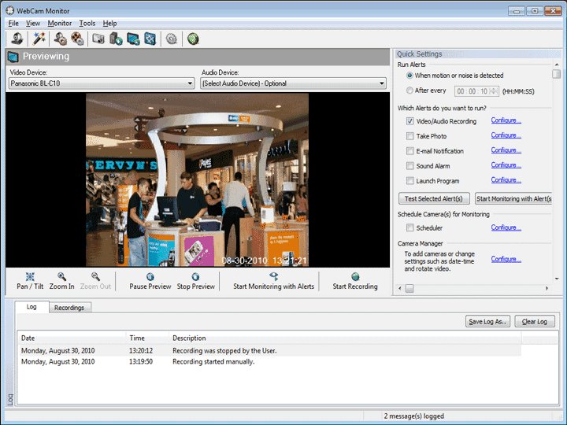Pause Preview of the video feed
Viewport: 567px width, 425px height.
(x=150, y=281)
